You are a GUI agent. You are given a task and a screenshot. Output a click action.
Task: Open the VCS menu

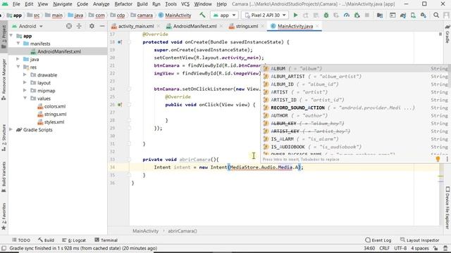coord(185,4)
